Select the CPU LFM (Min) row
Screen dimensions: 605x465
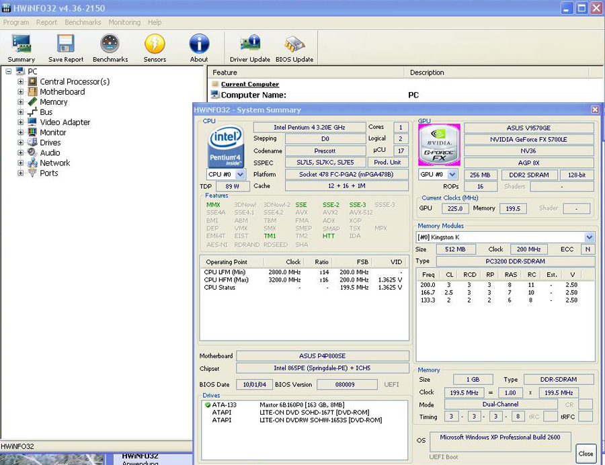[x=304, y=272]
